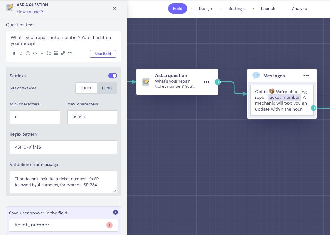Screen dimensions: 330x235
Task: Insert a block quote
Action: [70, 53]
